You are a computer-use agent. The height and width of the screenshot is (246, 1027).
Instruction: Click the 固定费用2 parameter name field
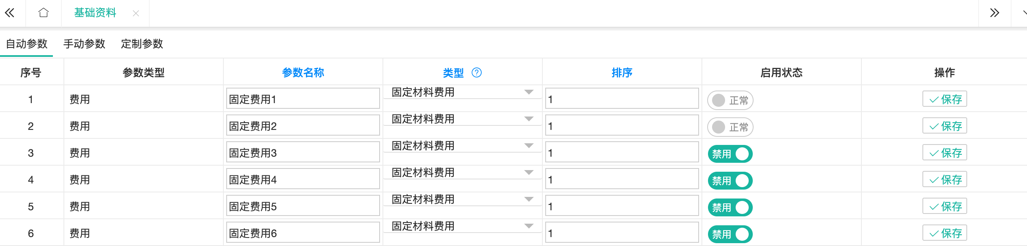pos(303,126)
